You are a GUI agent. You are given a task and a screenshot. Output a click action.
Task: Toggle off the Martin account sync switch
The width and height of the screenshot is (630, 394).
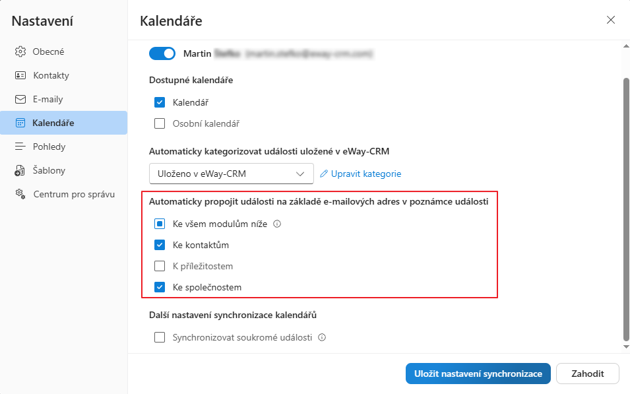point(162,53)
